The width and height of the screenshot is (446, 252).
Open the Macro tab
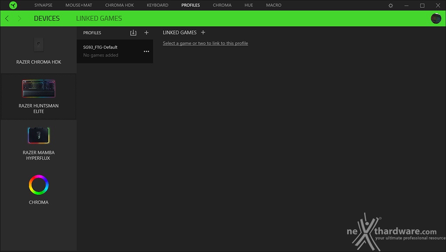(274, 5)
